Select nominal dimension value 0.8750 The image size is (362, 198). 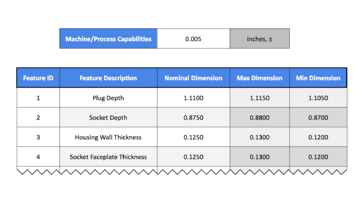click(193, 118)
